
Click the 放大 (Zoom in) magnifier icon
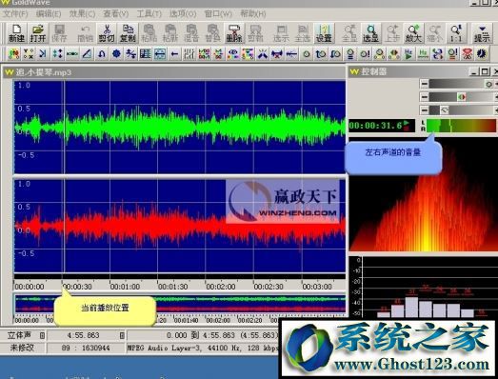(413, 33)
